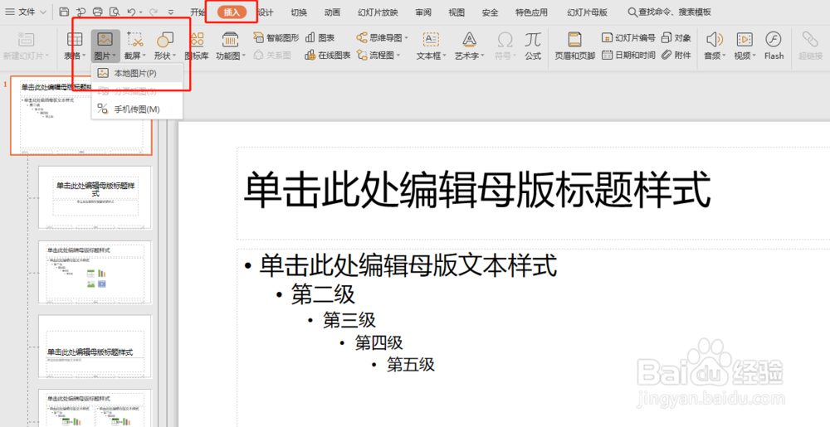The height and width of the screenshot is (427, 830).
Task: Select the 插入 tab
Action: [232, 12]
